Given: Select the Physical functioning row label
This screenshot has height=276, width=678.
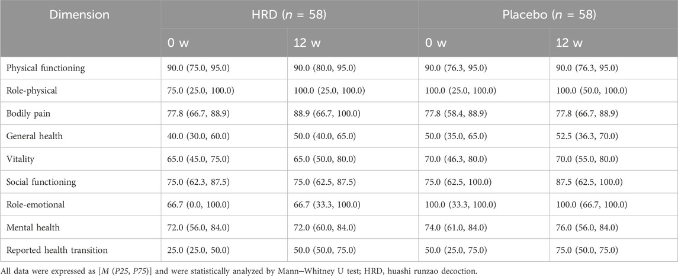Looking at the screenshot, I should pos(46,68).
